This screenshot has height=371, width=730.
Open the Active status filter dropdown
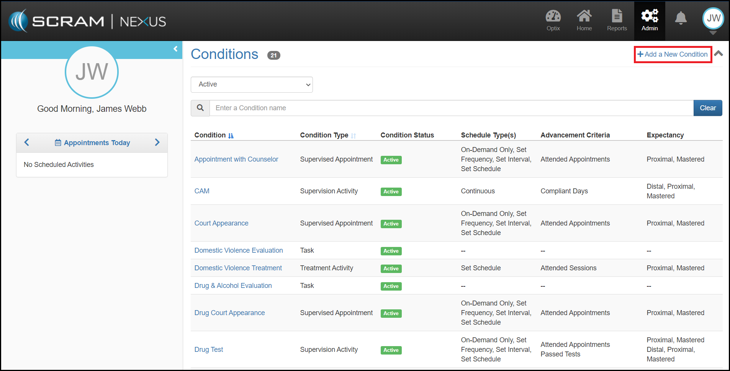point(252,85)
